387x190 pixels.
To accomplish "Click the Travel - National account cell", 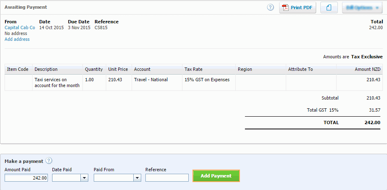I will [x=151, y=80].
